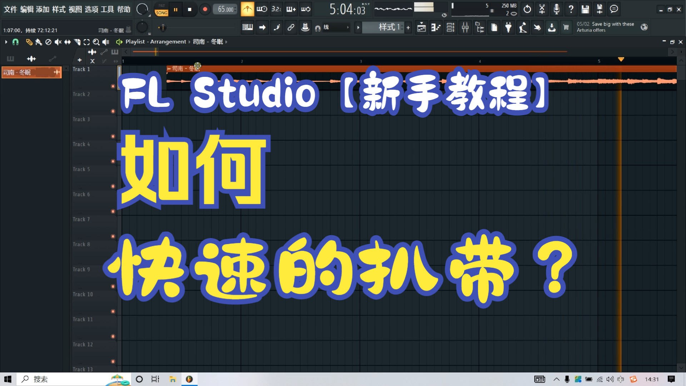The image size is (686, 386).
Task: Choose the Zoom magnifier tool
Action: coord(96,42)
